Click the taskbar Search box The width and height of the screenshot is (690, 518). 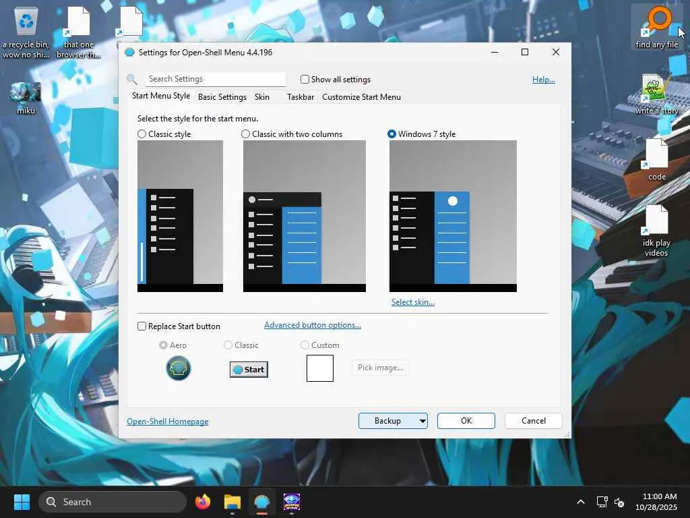(x=113, y=502)
